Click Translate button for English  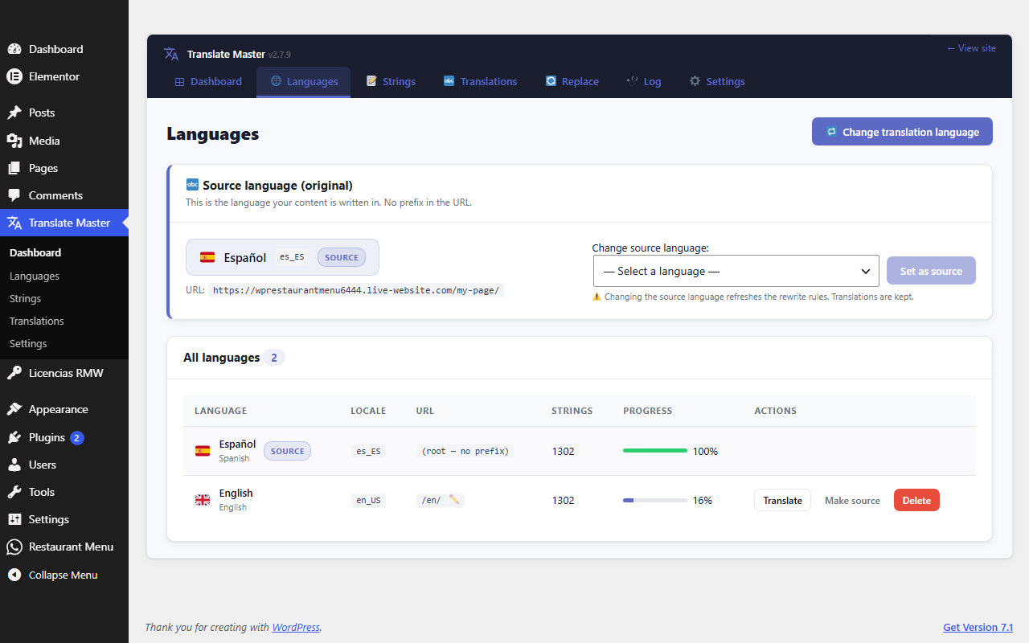pos(782,500)
